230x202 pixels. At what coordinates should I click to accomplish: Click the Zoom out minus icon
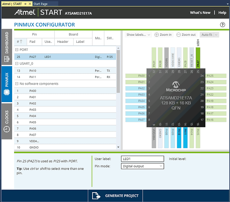pyautogui.click(x=178, y=35)
